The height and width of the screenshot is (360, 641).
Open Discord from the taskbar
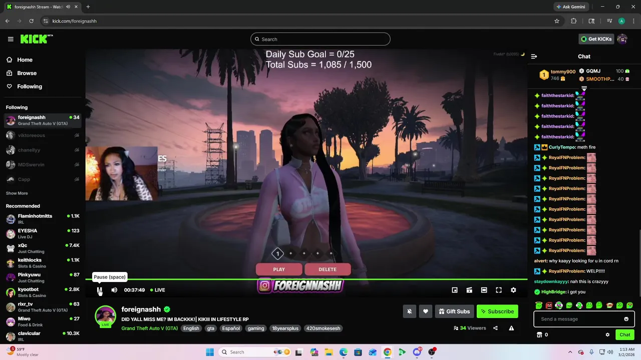tap(417, 352)
